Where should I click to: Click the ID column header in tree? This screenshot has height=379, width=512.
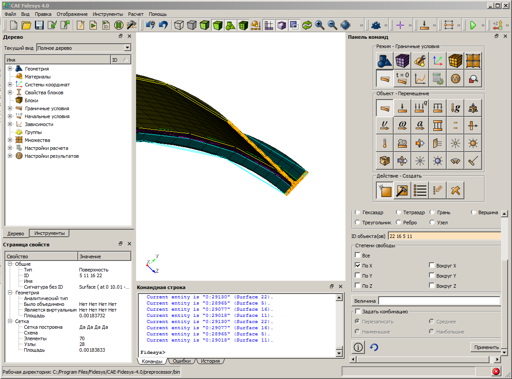121,59
